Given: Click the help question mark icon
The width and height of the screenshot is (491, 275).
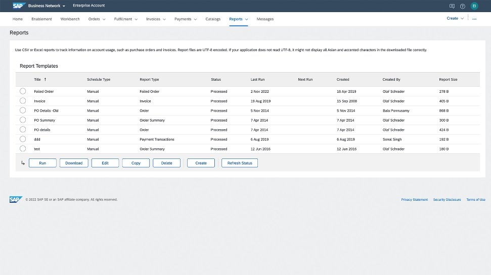Looking at the screenshot, I should click(463, 6).
